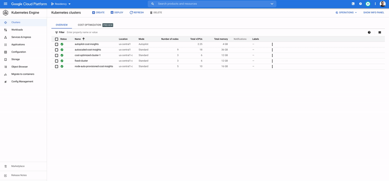Check the autopilot-cost-insights row checkbox
The width and height of the screenshot is (389, 181).
click(57, 44)
